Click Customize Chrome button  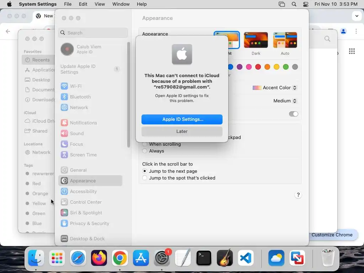pos(332,235)
